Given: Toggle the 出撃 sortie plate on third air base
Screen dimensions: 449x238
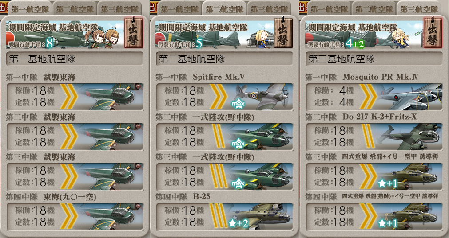Looking at the screenshot, I should tap(433, 32).
